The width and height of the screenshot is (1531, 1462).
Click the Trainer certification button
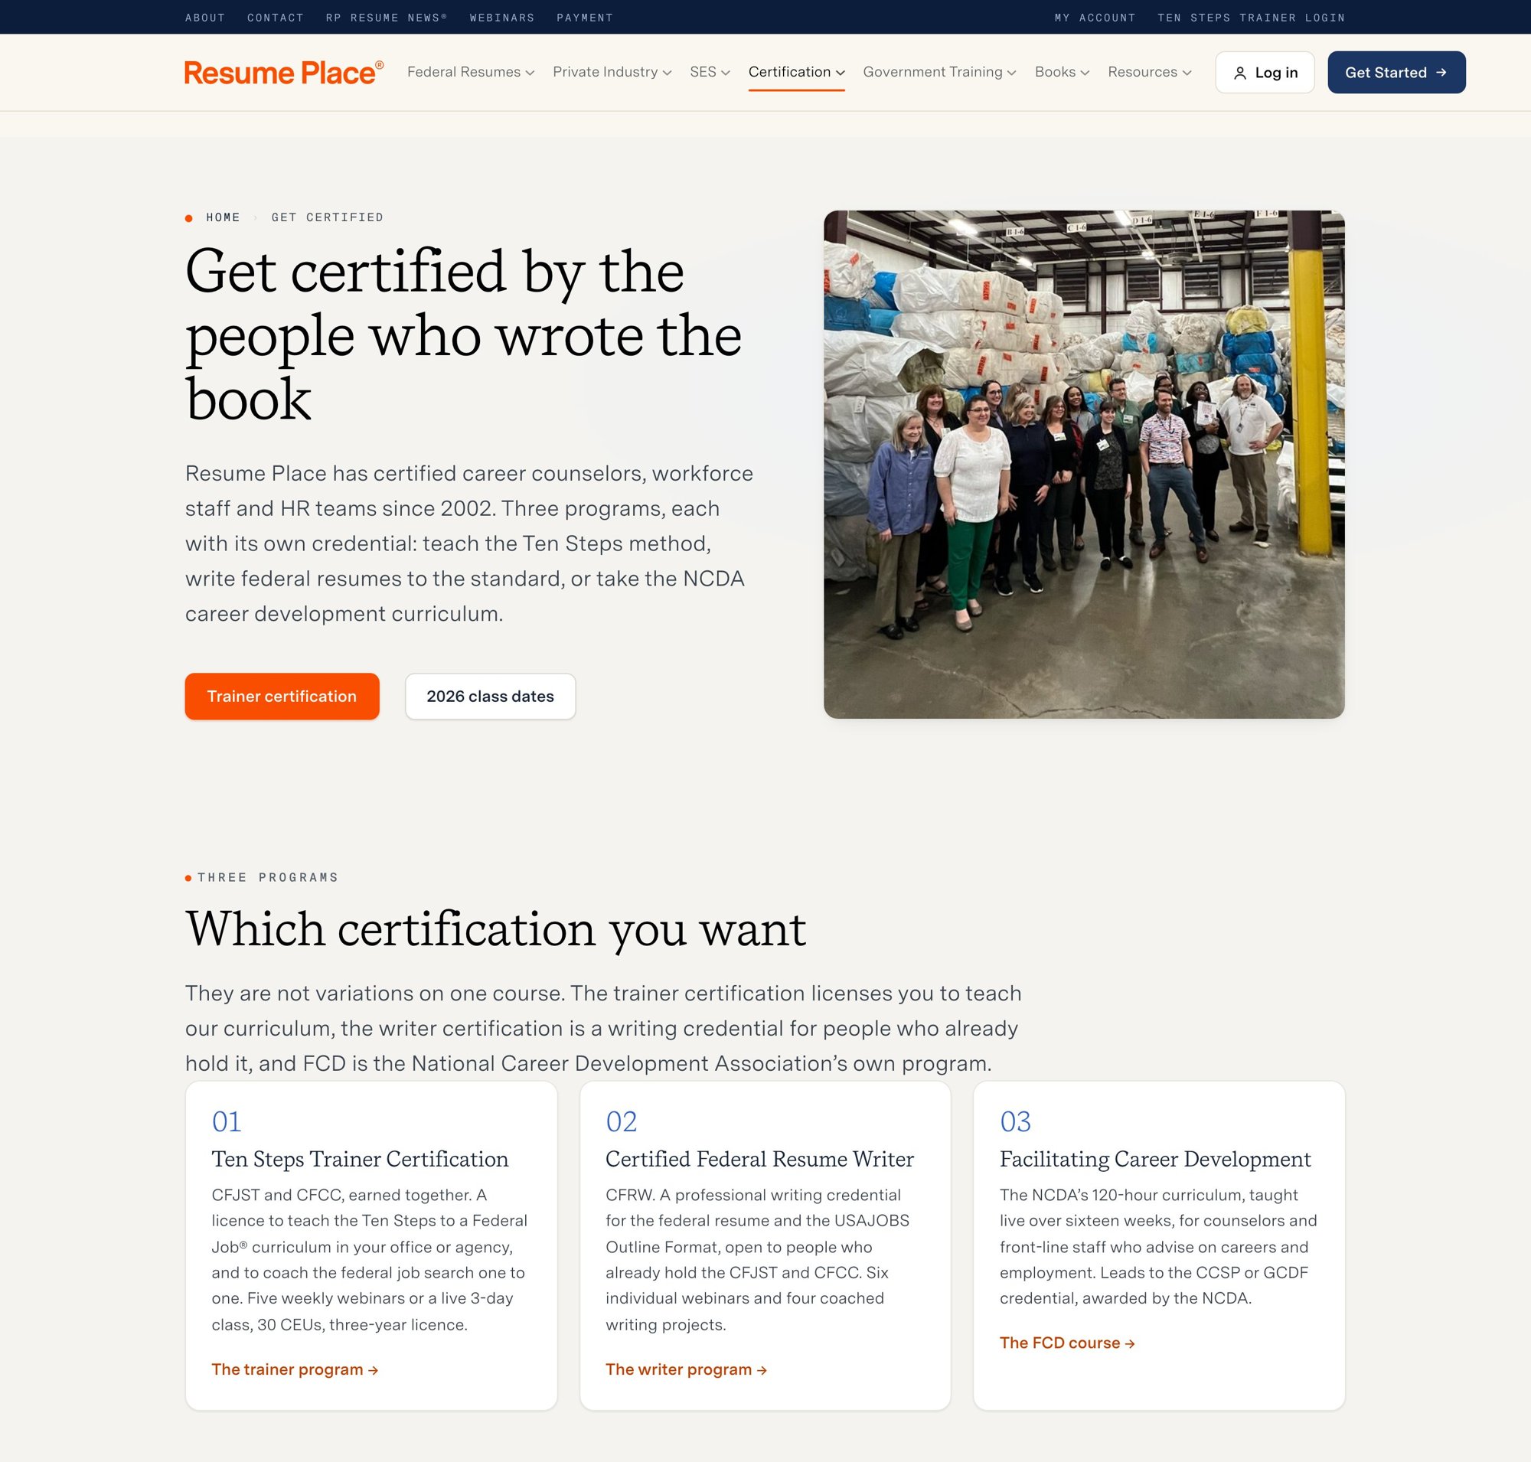click(282, 696)
